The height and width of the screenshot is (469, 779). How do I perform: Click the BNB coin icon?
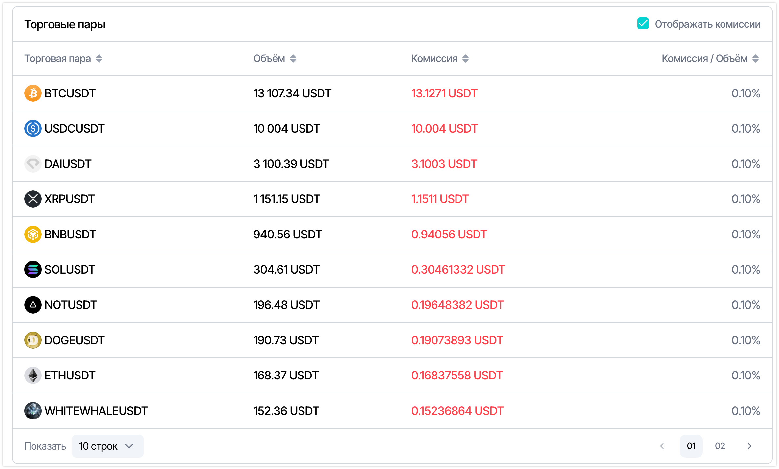click(33, 234)
